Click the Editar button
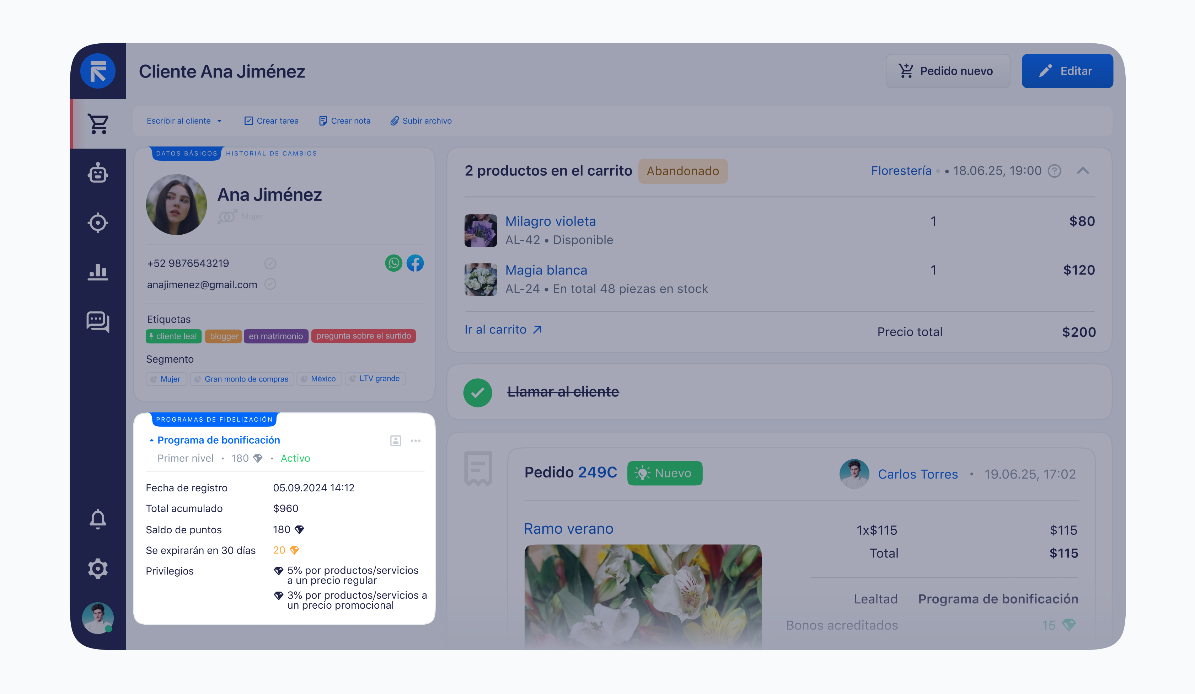The image size is (1195, 694). pyautogui.click(x=1067, y=71)
